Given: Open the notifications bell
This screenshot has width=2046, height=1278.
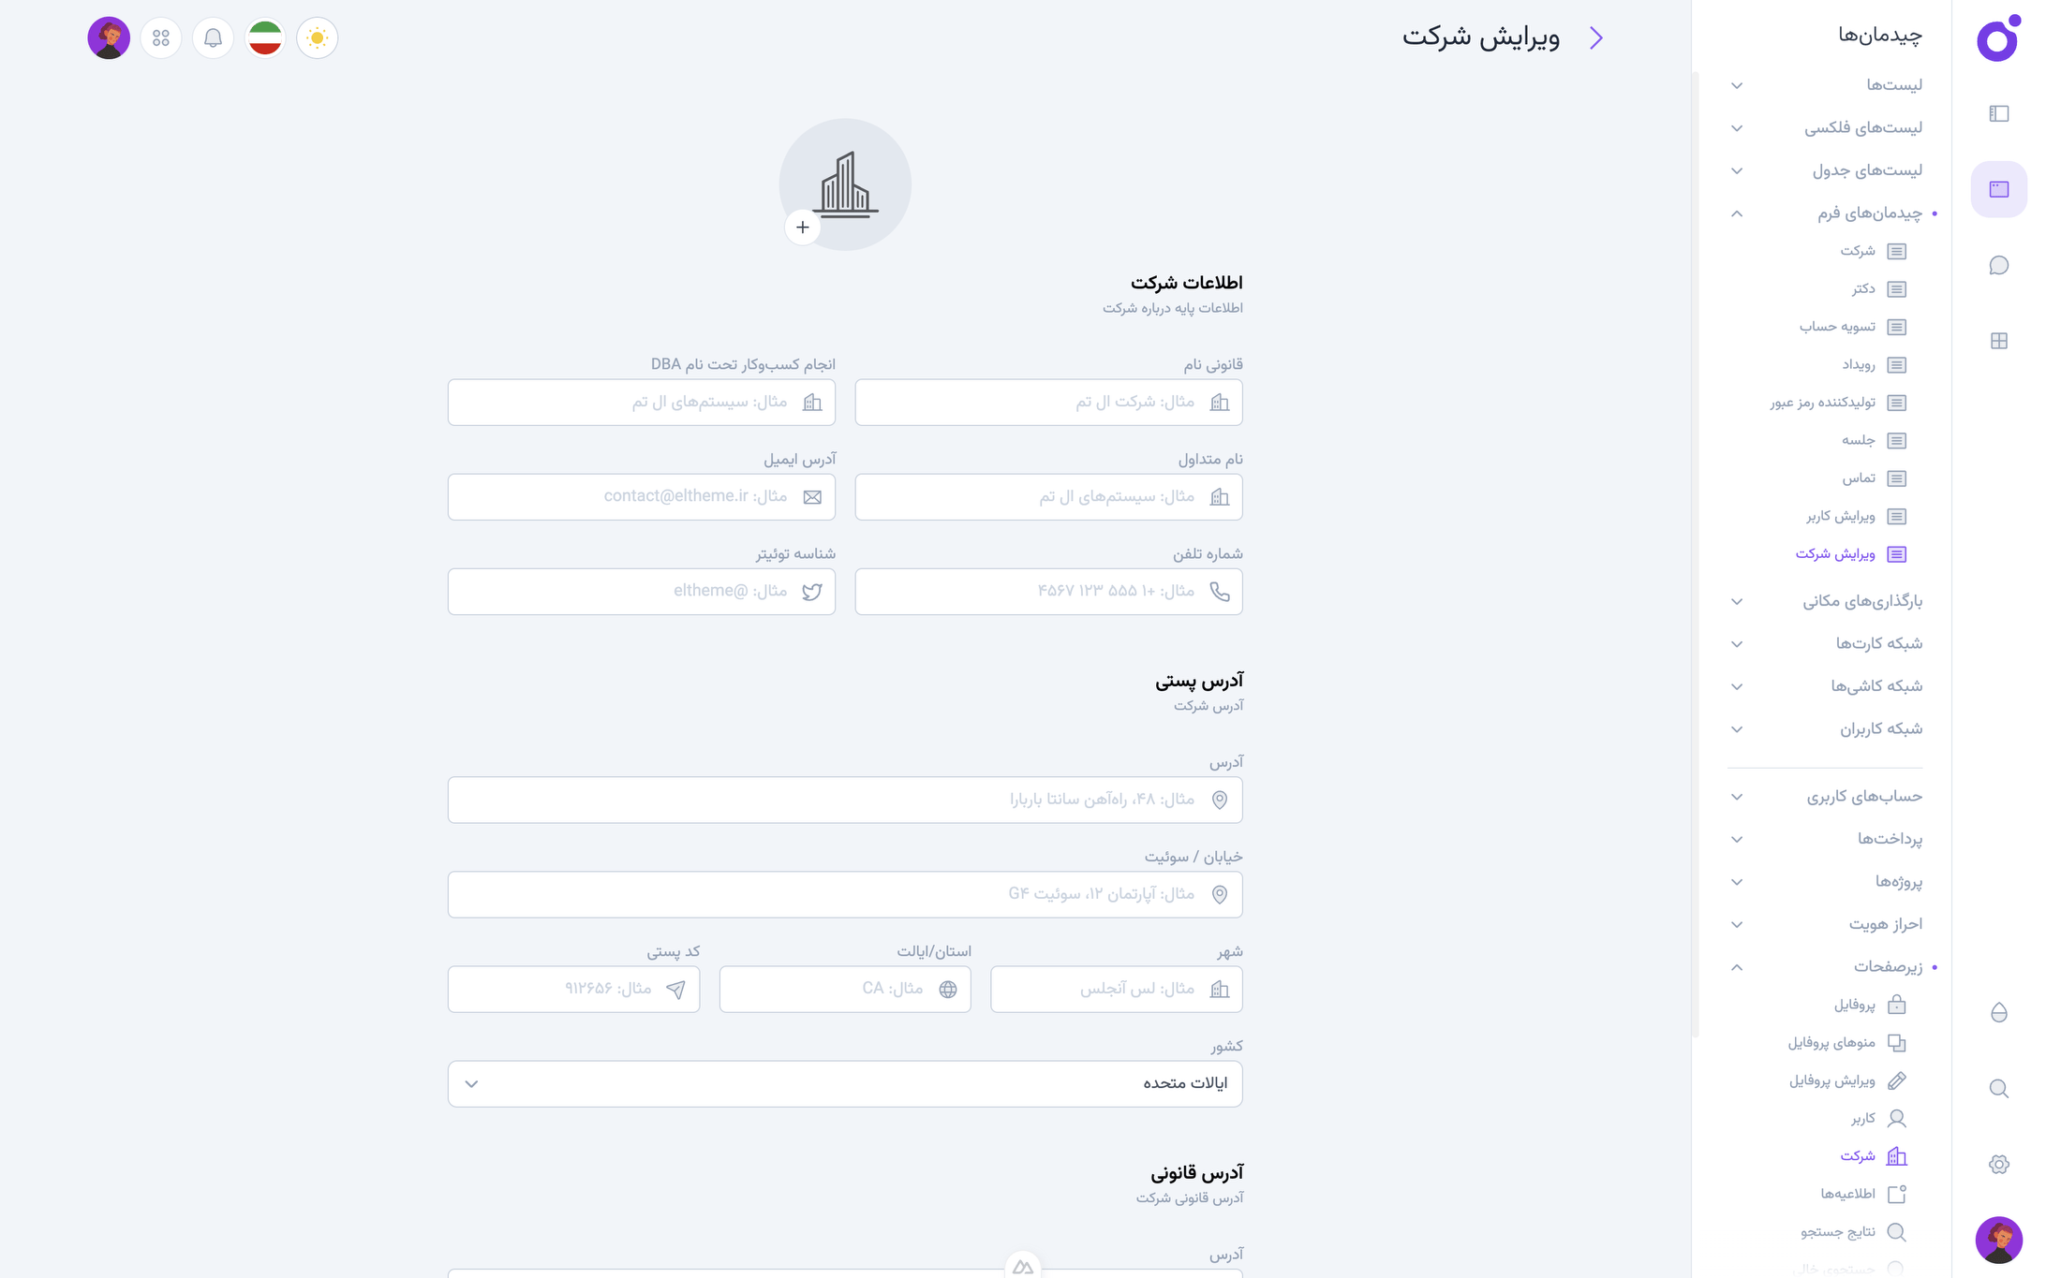Looking at the screenshot, I should [x=213, y=38].
